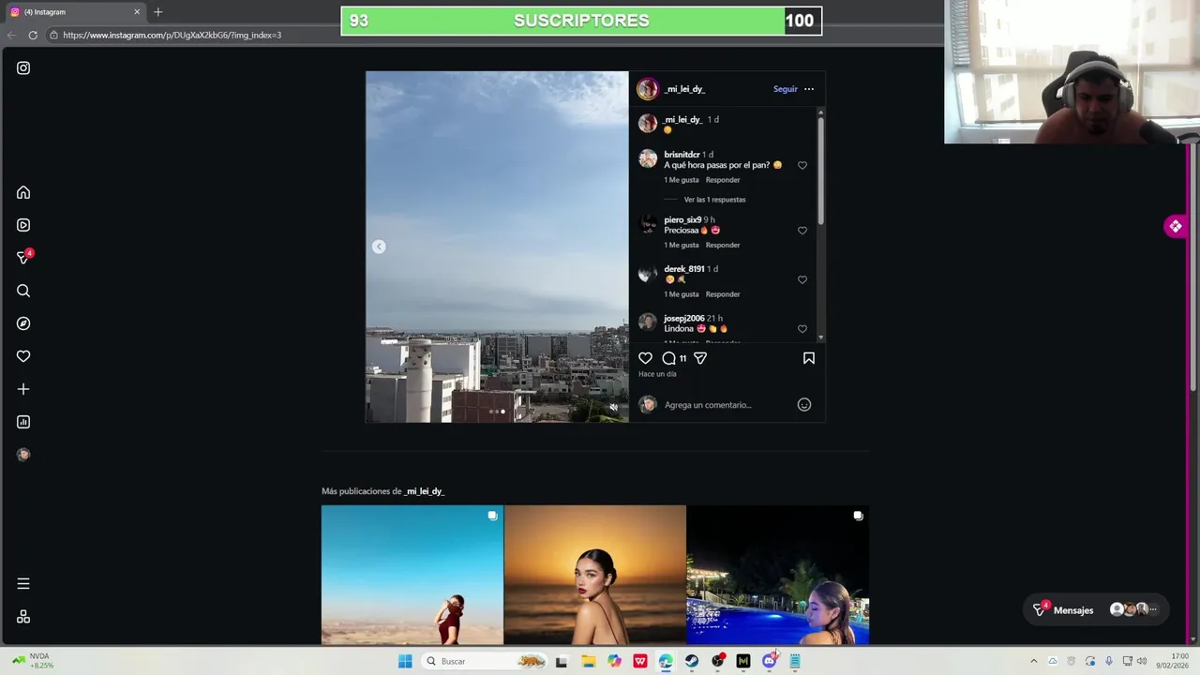Click the comments panel scrollbar
Image resolution: width=1200 pixels, height=675 pixels.
click(821, 172)
